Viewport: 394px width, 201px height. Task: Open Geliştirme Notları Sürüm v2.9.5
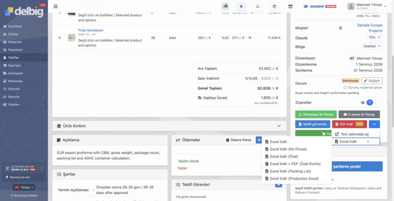[23, 168]
